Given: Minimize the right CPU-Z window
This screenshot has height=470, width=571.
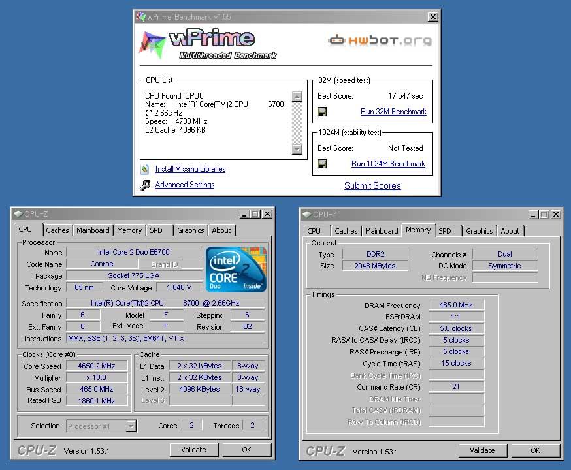Looking at the screenshot, I should [533, 215].
